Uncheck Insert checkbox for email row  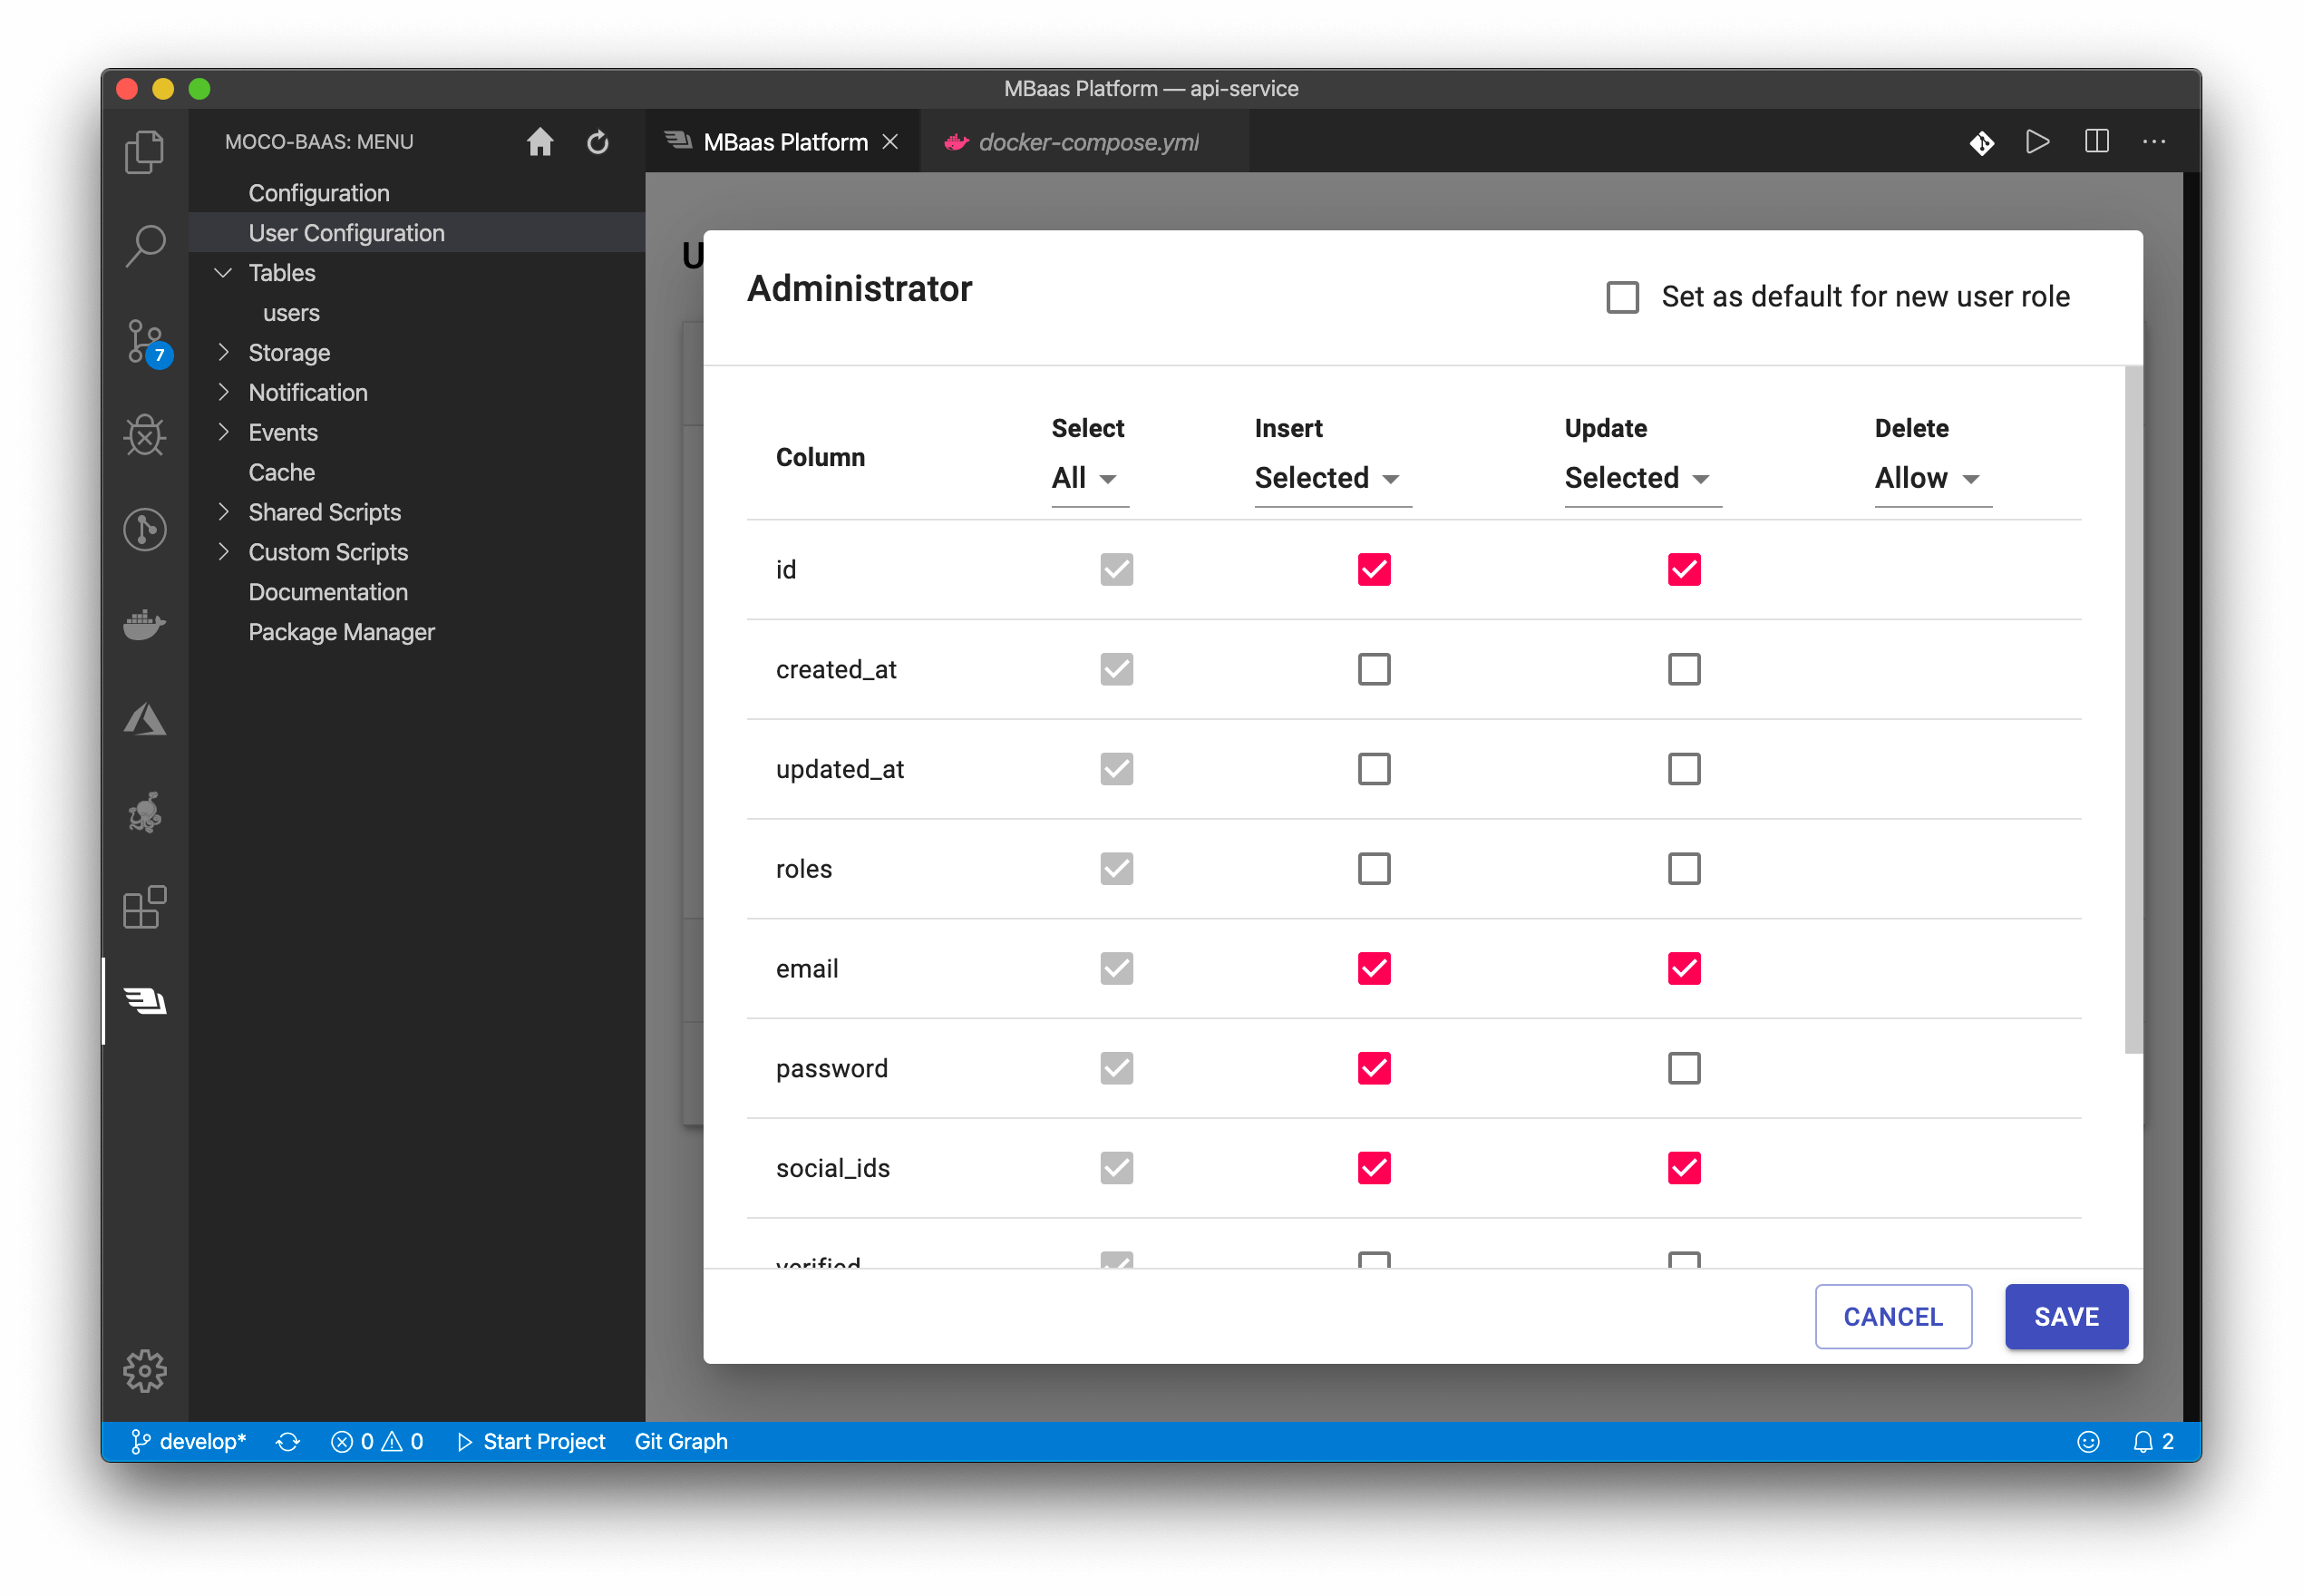coord(1374,968)
